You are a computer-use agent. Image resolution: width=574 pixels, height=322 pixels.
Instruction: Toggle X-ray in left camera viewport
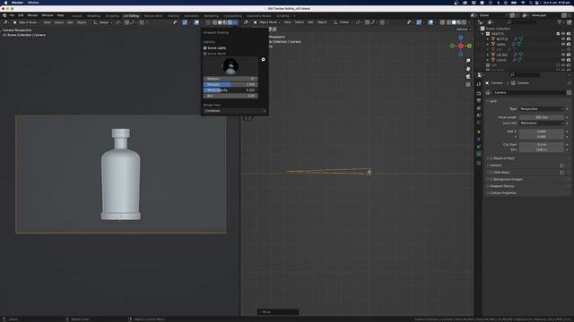coord(208,22)
